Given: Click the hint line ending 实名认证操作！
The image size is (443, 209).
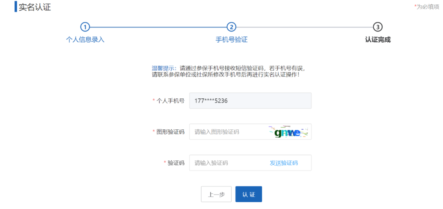Looking at the screenshot, I should pos(226,75).
